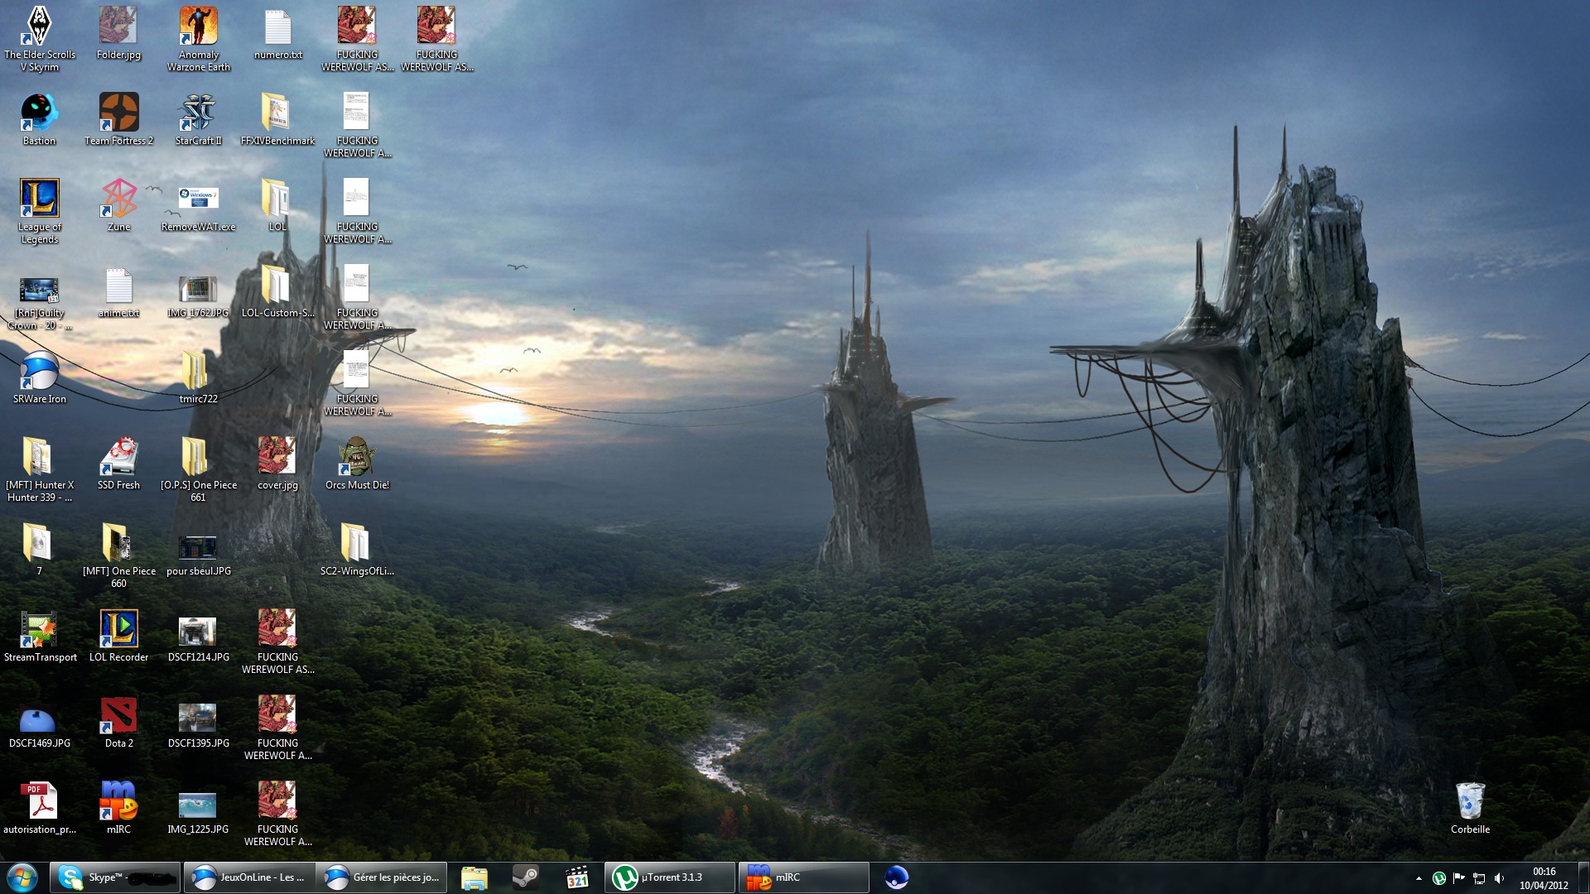Screen dimensions: 1590x894
Task: Select the SRWare Iron desktop shortcut
Action: (x=39, y=377)
